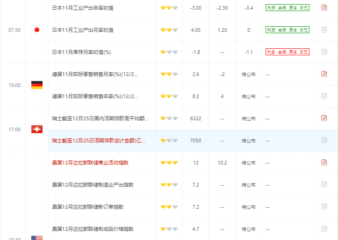Open report icon for 德国11月实际零售销售年率 row

[x=324, y=96]
